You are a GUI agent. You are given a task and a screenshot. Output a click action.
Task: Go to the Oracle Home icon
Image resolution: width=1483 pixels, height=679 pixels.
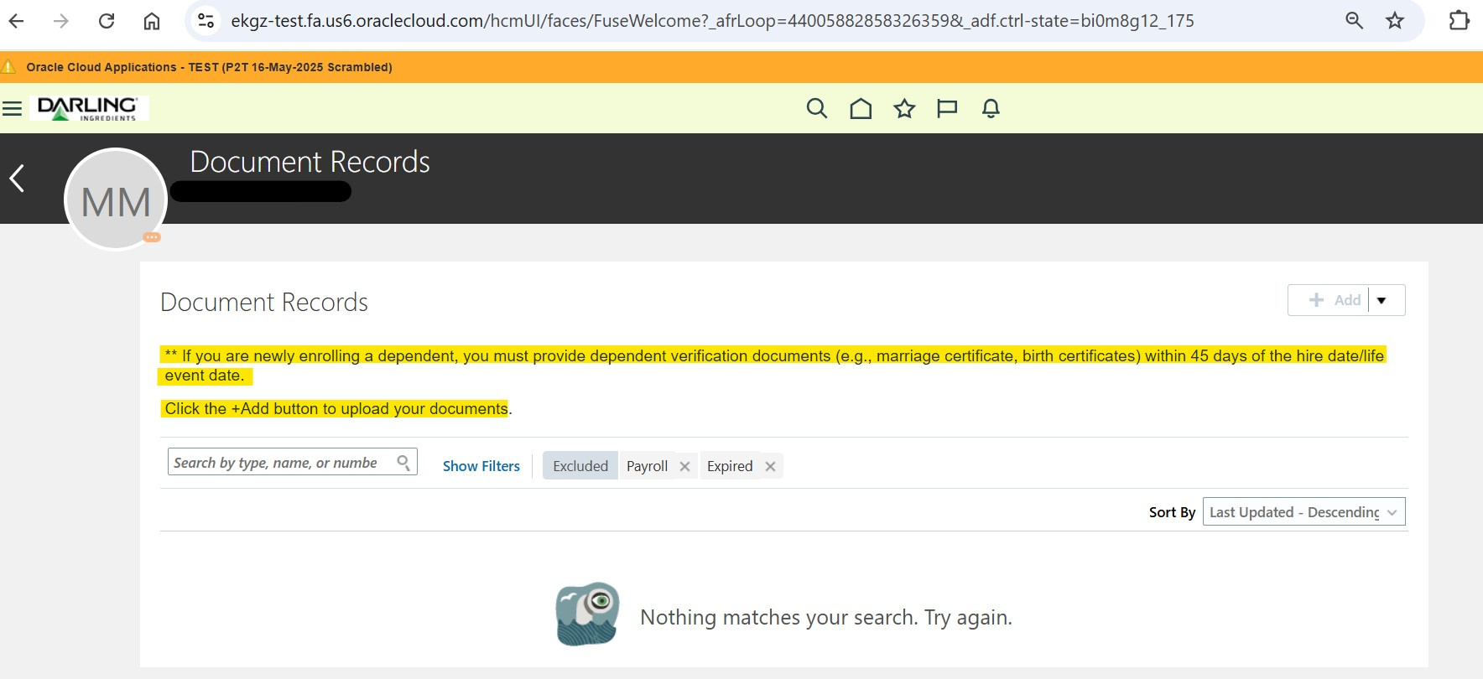[861, 108]
